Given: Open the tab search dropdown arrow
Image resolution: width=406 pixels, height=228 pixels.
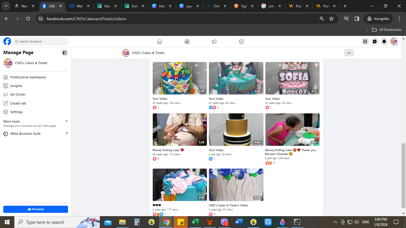Looking at the screenshot, I should click(x=6, y=6).
